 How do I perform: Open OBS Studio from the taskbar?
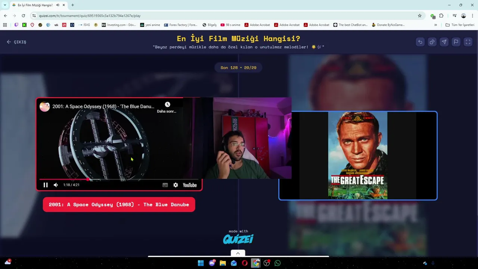pyautogui.click(x=267, y=263)
